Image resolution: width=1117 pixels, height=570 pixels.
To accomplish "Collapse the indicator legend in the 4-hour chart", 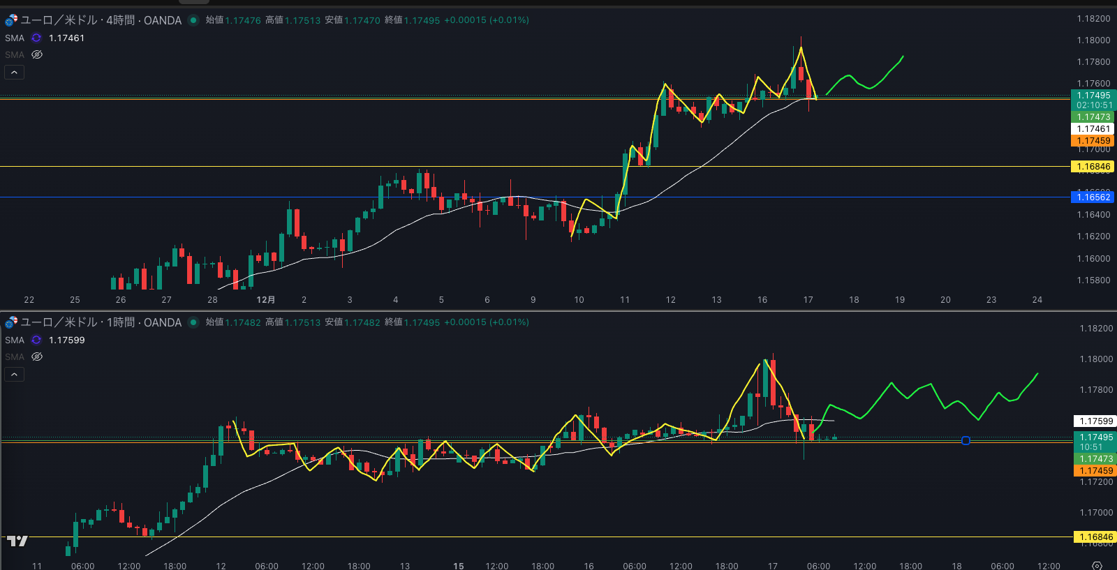I will click(x=14, y=72).
